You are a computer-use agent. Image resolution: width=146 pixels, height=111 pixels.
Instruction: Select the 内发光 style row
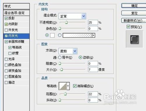16,36
